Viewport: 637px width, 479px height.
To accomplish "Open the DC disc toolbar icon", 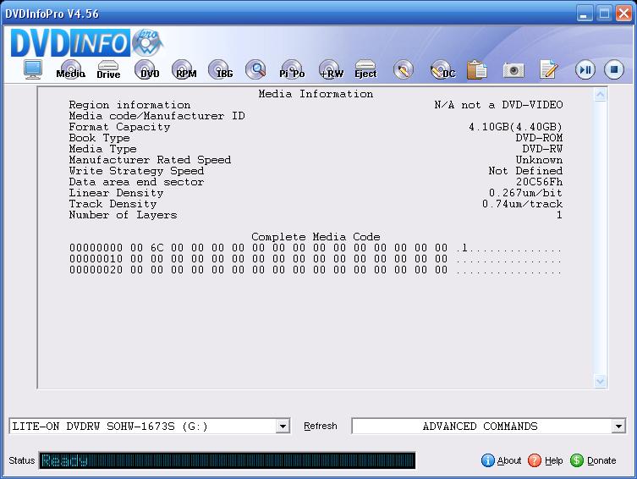I will tap(442, 69).
